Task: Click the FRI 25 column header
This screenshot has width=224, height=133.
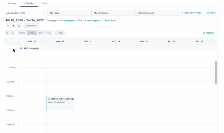Action: click(172, 42)
